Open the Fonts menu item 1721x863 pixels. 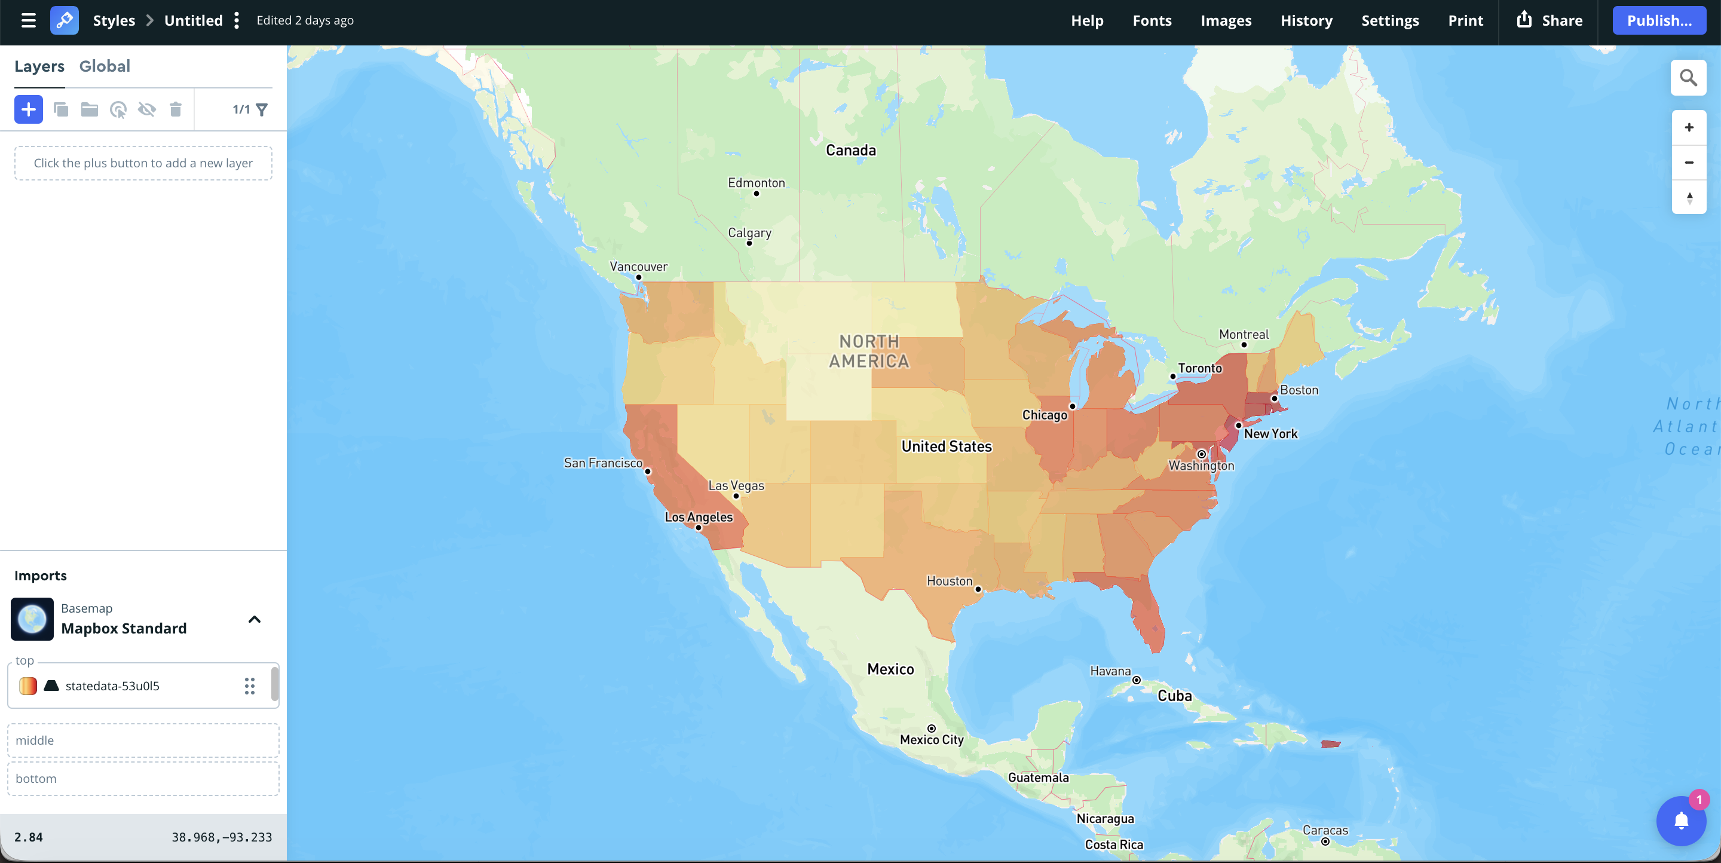(1152, 21)
